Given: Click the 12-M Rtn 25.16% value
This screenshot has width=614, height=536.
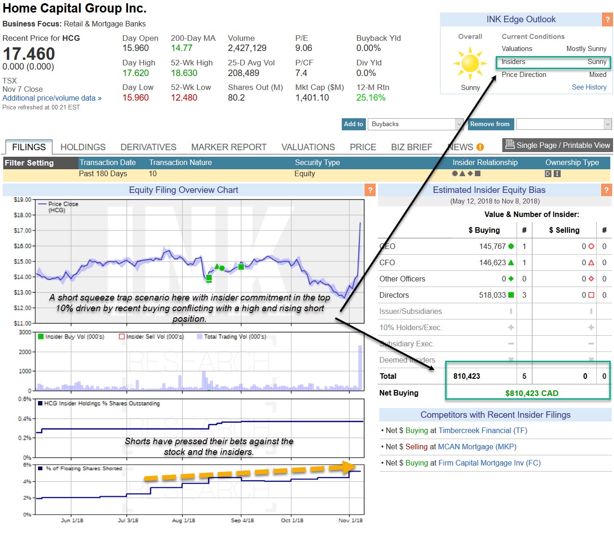Looking at the screenshot, I should (x=371, y=97).
